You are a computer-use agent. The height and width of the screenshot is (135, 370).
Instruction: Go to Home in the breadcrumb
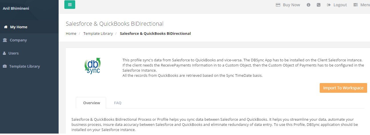click(71, 33)
